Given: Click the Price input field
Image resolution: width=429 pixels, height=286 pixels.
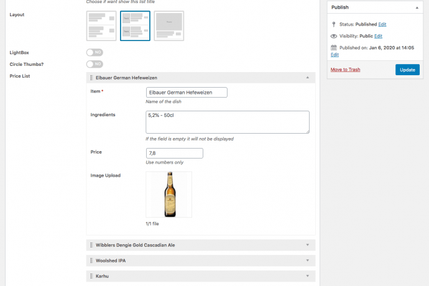Looking at the screenshot, I should 174,153.
